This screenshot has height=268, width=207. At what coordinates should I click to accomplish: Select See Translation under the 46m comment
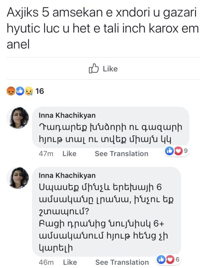coord(122,262)
